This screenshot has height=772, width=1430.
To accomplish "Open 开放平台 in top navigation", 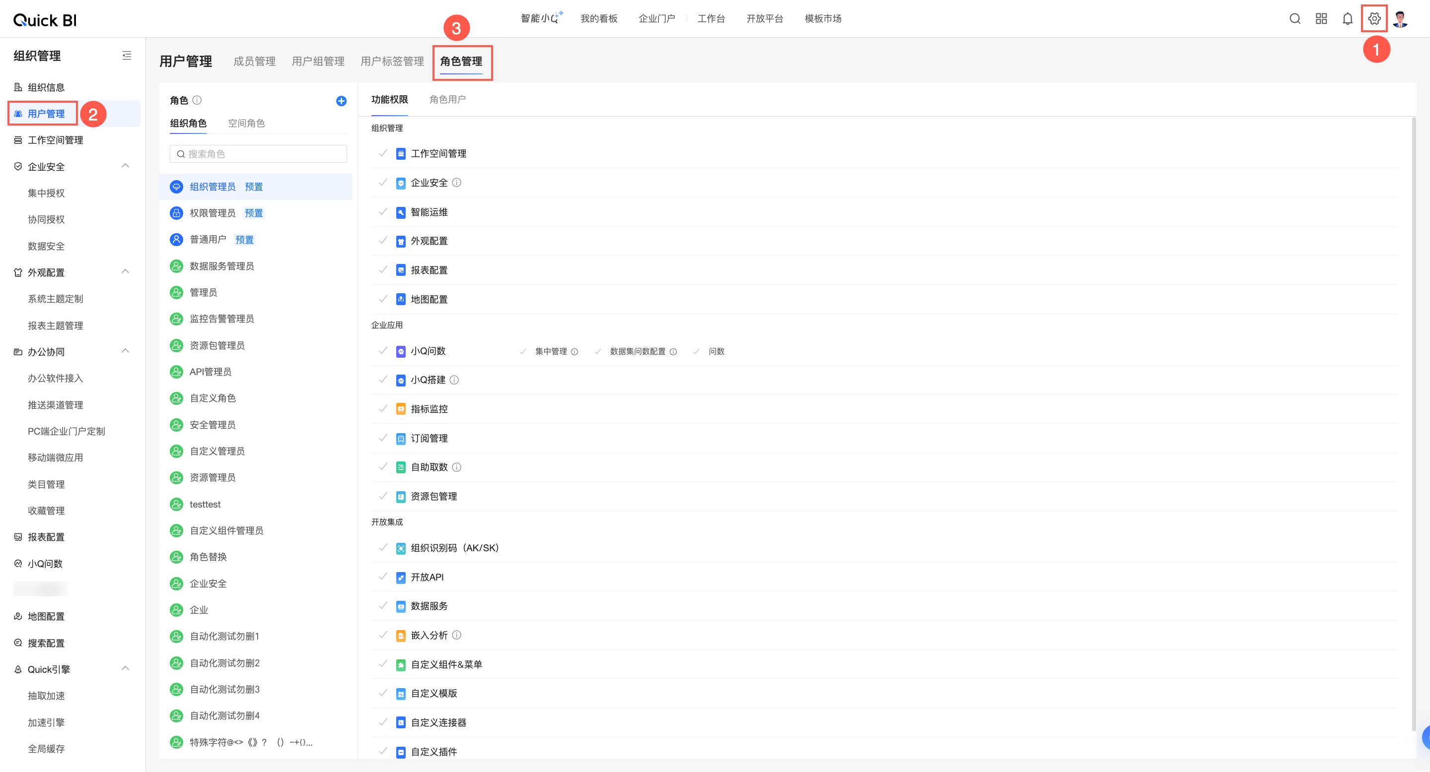I will (x=765, y=19).
